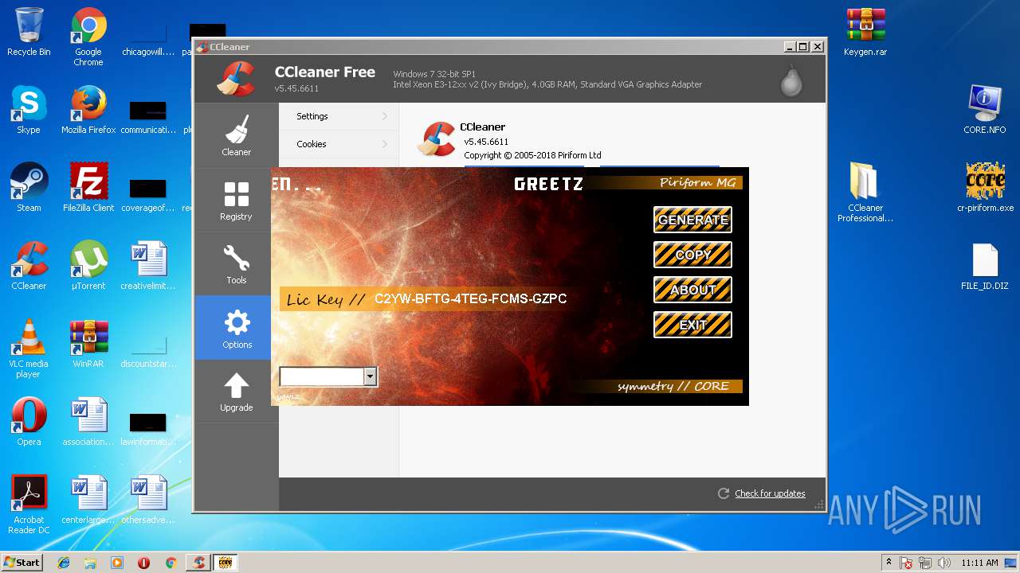Open FileZilla Client desktop shortcut
This screenshot has width=1020, height=573.
[88, 188]
